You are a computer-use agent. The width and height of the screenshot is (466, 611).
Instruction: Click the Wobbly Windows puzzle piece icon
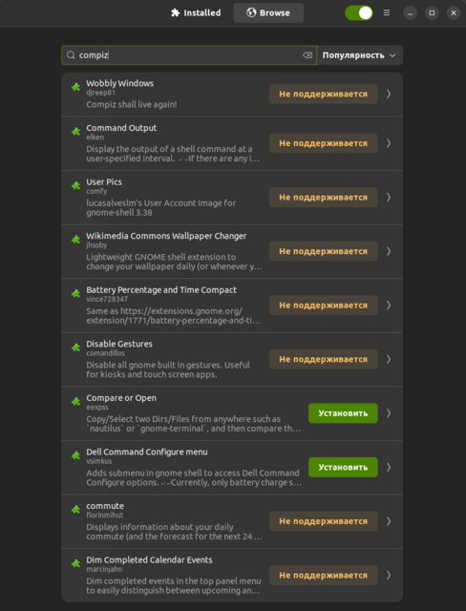(x=75, y=87)
